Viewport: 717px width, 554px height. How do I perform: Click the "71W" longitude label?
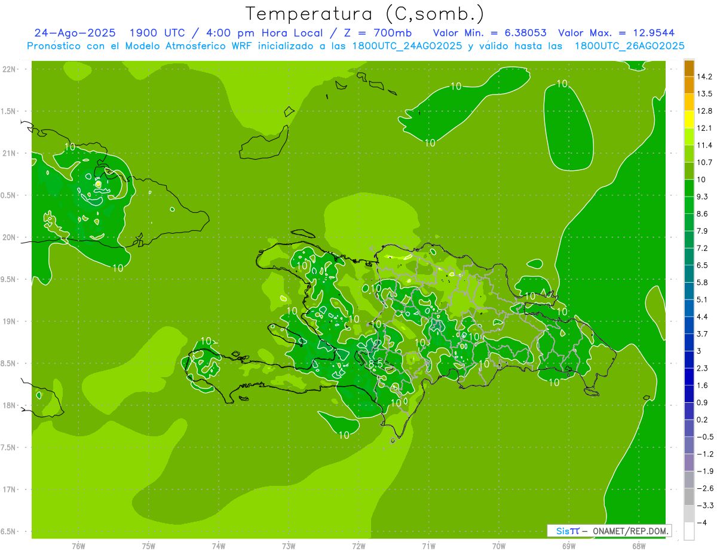[428, 546]
